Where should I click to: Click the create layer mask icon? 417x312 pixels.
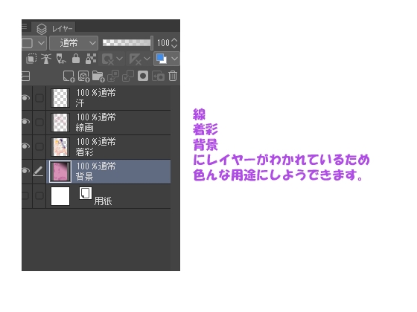point(143,76)
